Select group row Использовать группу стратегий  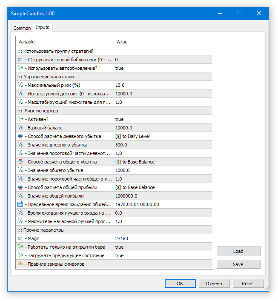115,51
